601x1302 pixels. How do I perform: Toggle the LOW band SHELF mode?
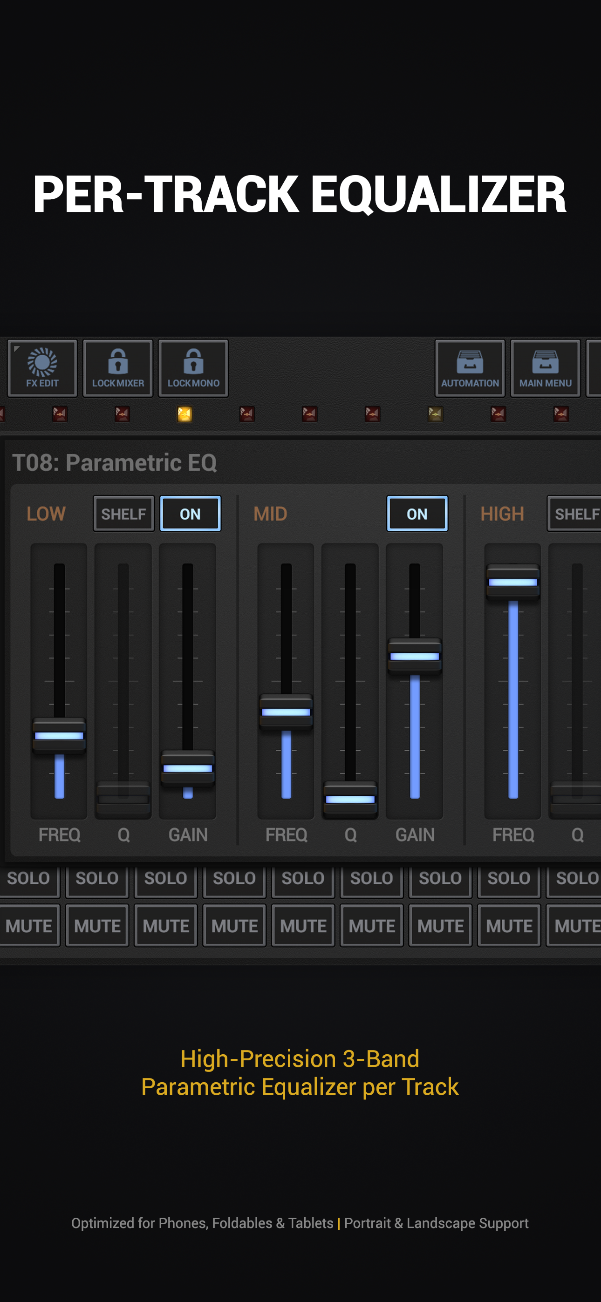[x=123, y=514]
